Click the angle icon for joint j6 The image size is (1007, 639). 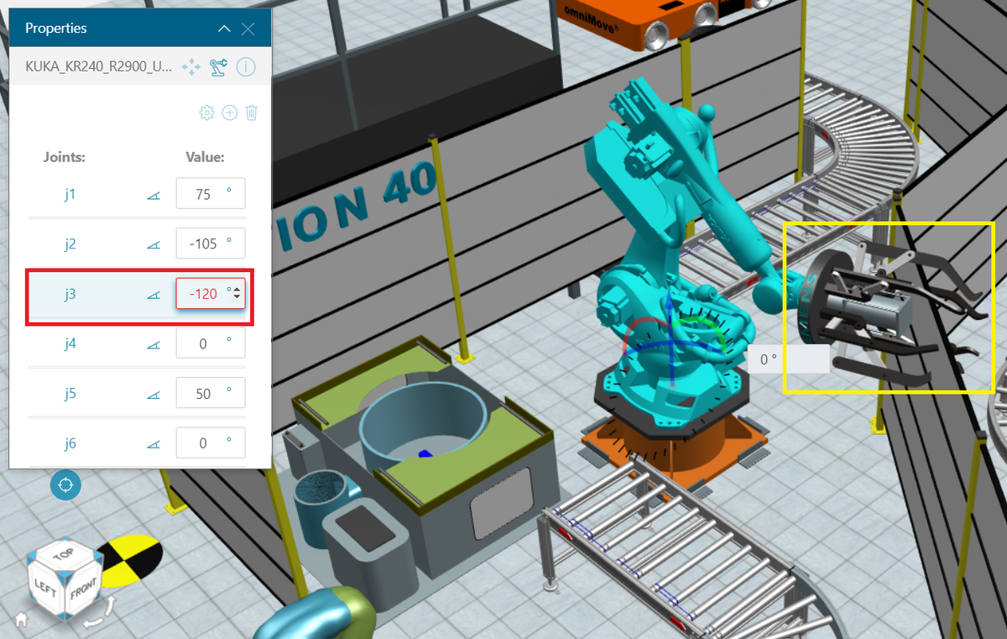coord(153,443)
